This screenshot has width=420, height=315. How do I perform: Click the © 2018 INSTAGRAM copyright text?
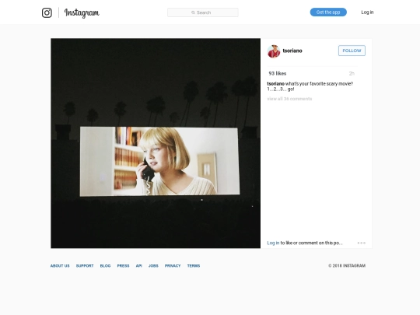tap(347, 266)
